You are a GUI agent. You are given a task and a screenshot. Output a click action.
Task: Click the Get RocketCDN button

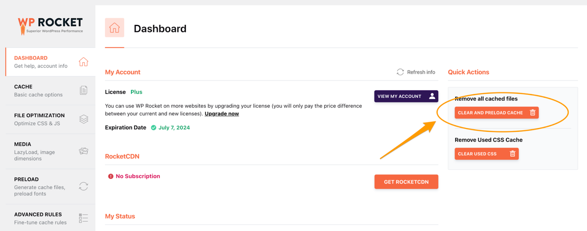[406, 182]
